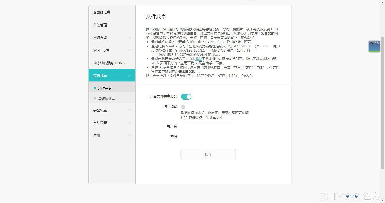Select 网络设置 sidebar item

tap(112, 37)
